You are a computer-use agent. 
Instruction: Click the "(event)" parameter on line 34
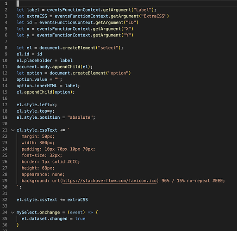(76, 213)
